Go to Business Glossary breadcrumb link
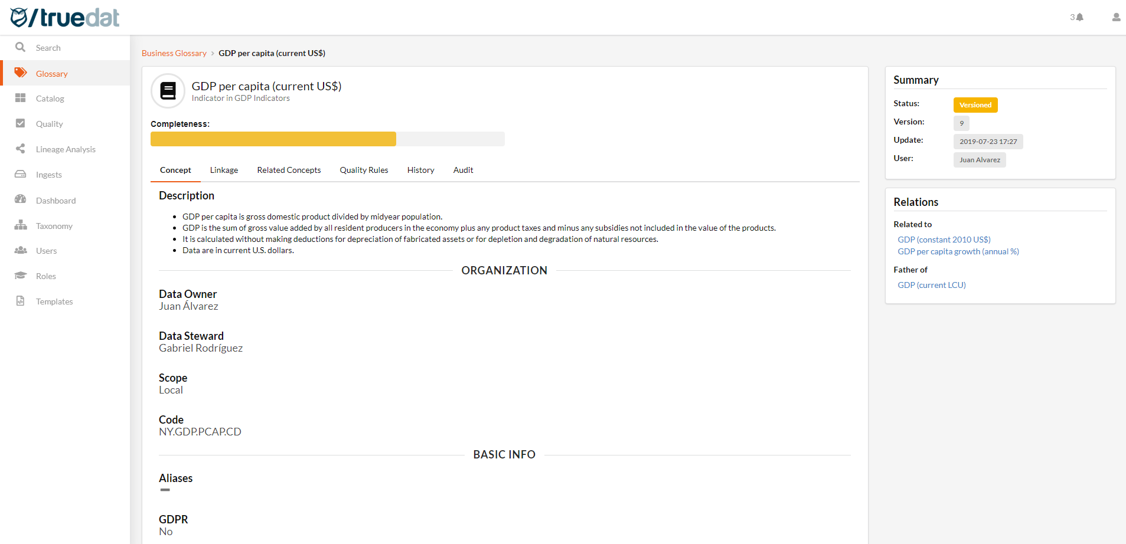 (x=174, y=53)
